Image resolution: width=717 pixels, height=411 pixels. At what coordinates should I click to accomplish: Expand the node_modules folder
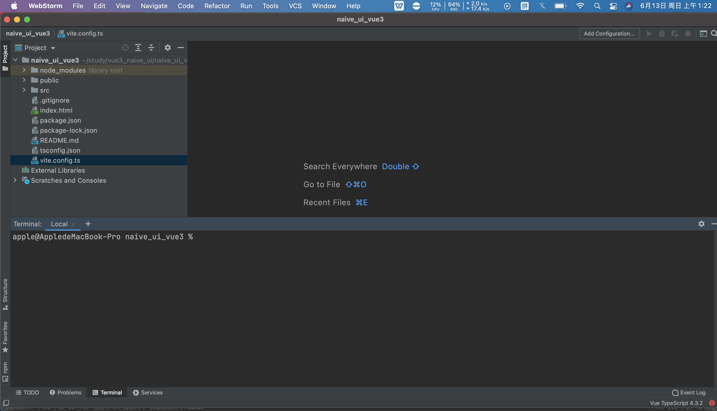pos(24,70)
